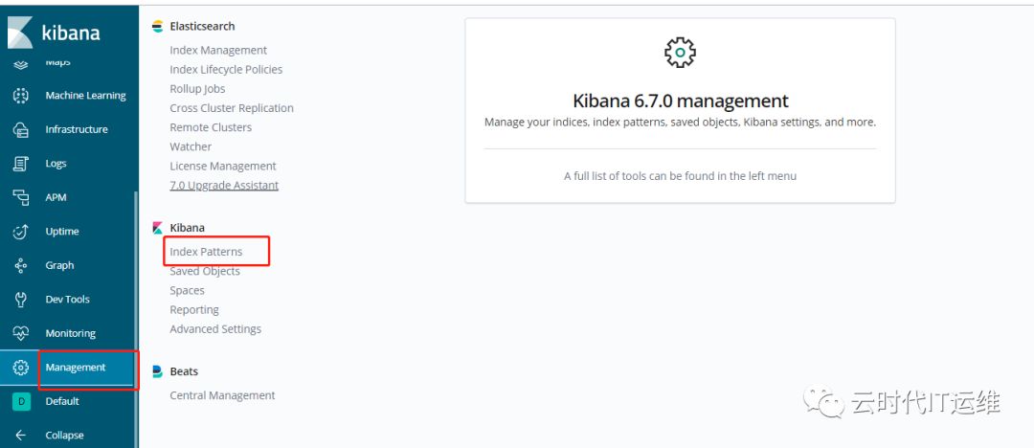
Task: Select Saved Objects in Kibana section
Action: pos(205,271)
